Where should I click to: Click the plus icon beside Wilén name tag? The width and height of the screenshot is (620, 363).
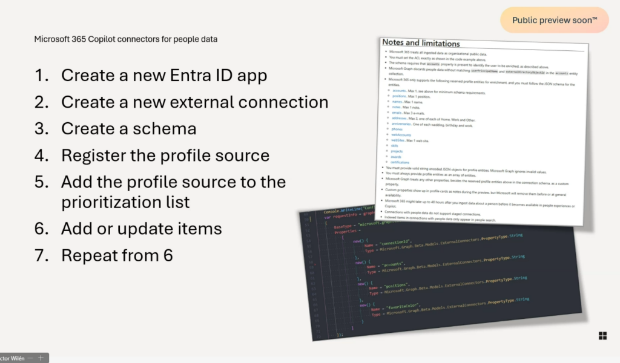pyautogui.click(x=41, y=358)
